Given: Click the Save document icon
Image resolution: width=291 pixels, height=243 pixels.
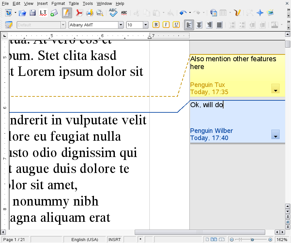Looking at the screenshot, I should (33, 13).
